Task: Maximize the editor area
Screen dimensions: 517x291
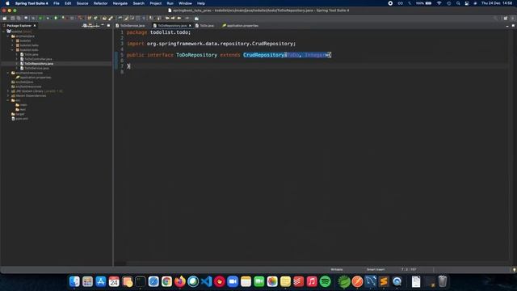Action: tap(513, 25)
